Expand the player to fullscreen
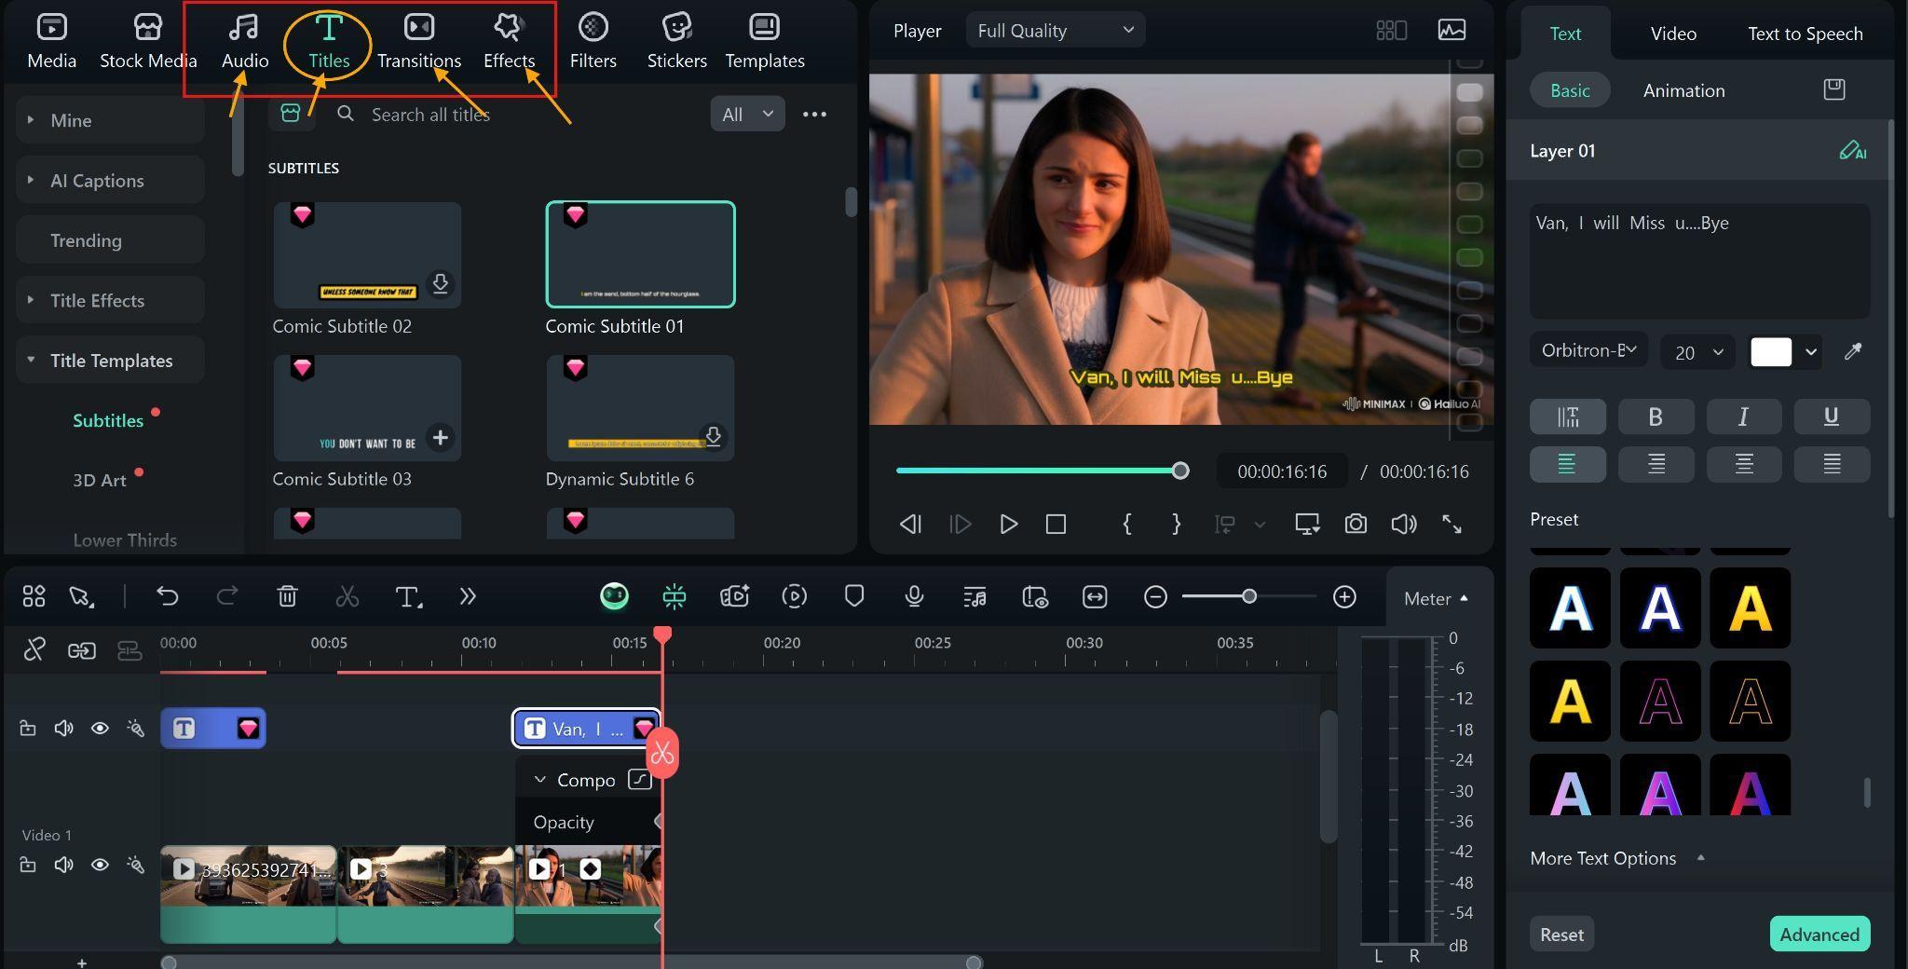Screen dimensions: 1908x969 1451,524
